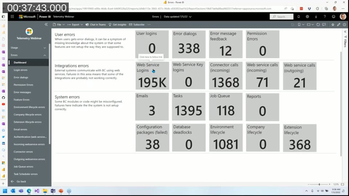This screenshot has width=349, height=196.
Task: Click the feedback smiley icon
Action: point(333,17)
